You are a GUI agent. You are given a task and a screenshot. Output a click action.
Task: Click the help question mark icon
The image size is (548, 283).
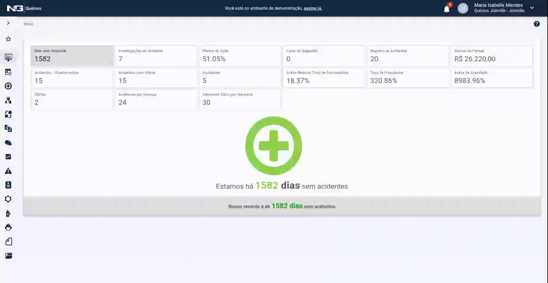[x=536, y=24]
